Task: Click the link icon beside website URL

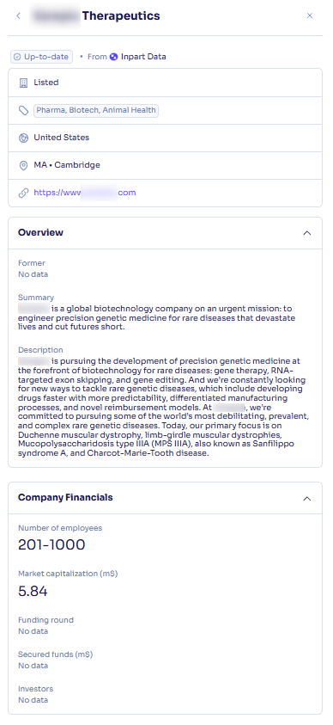Action: (23, 193)
